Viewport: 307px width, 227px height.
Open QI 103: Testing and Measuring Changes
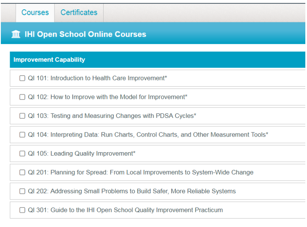(x=112, y=116)
